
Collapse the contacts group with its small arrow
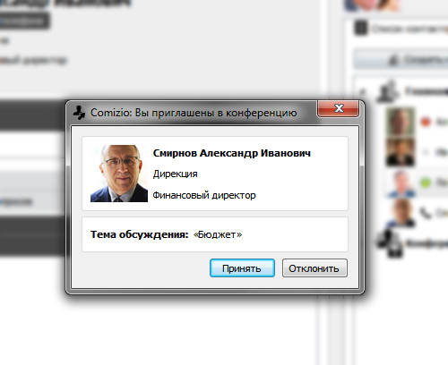[363, 91]
